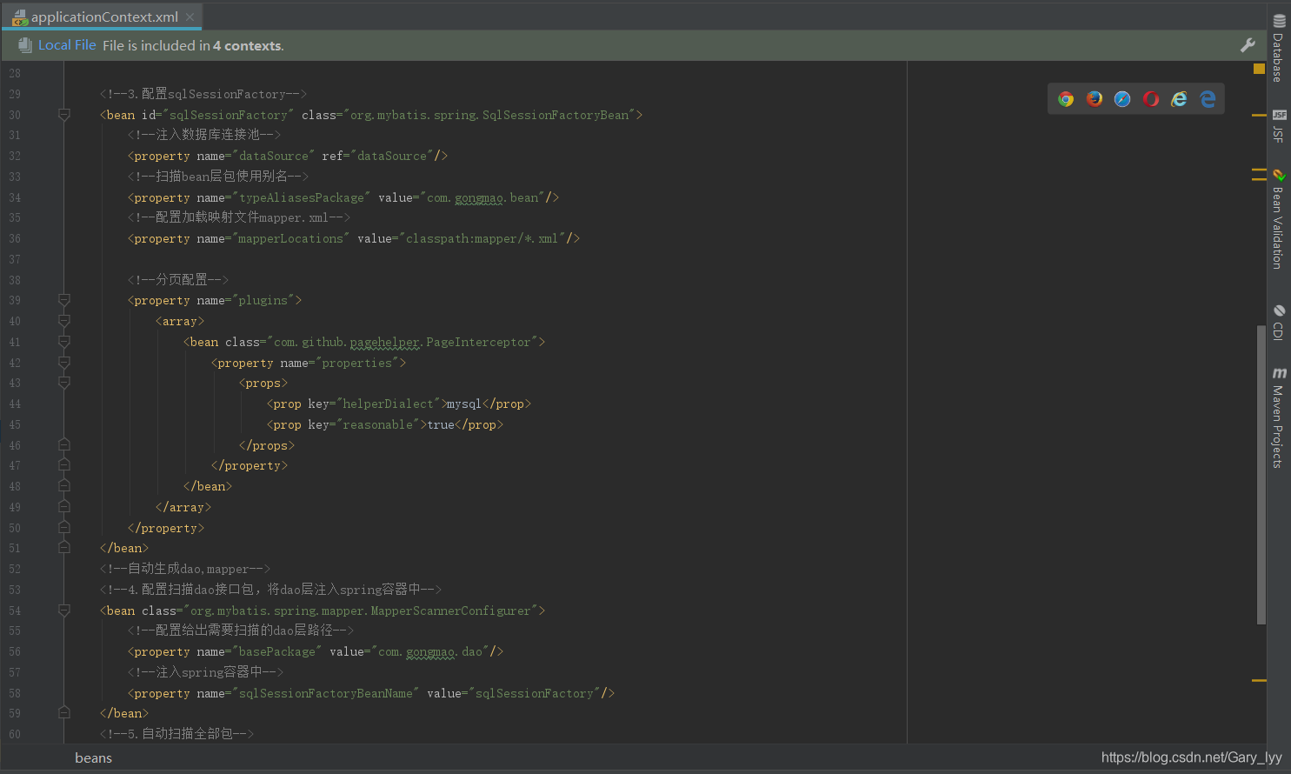Collapse properties fold marker on line 42
This screenshot has width=1291, height=774.
pyautogui.click(x=64, y=363)
